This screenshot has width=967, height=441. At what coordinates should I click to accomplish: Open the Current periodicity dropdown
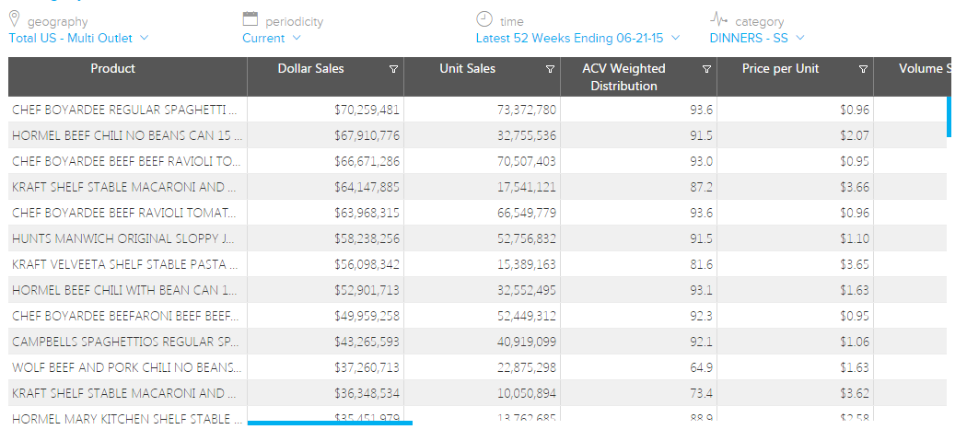coord(271,38)
